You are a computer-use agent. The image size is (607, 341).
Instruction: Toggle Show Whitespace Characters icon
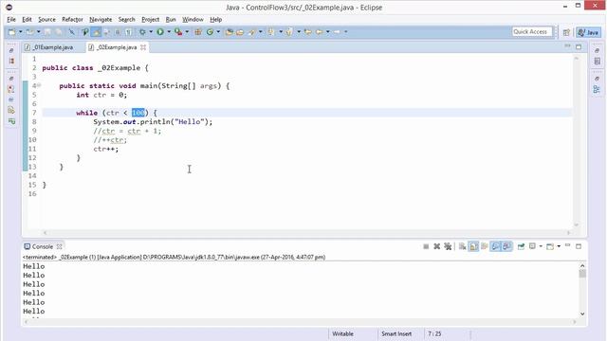click(128, 32)
